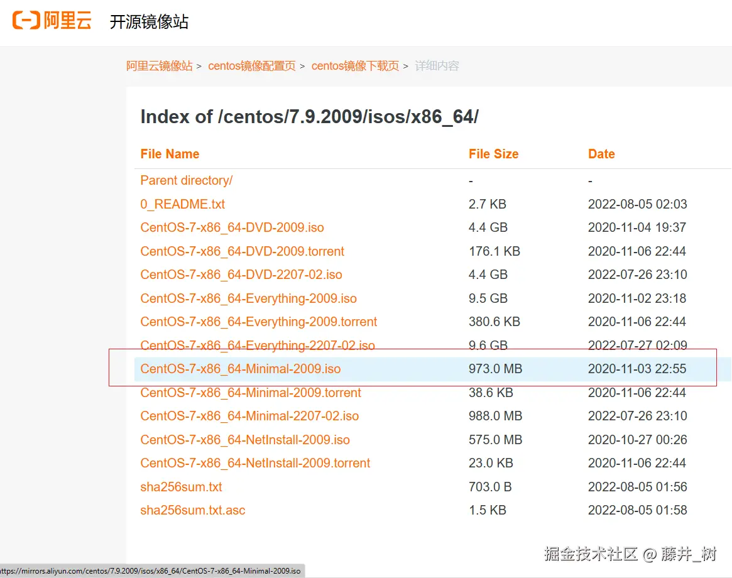Download CentOS-7-x86_64-Everything-2009.iso
732x578 pixels.
(248, 298)
